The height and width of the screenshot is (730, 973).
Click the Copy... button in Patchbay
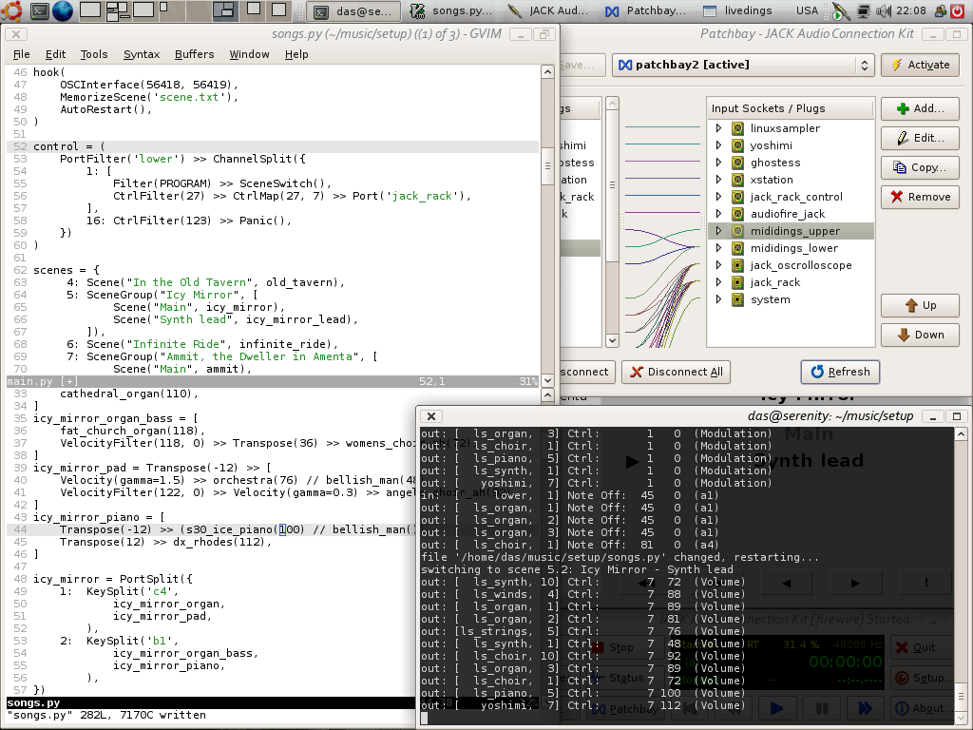coord(920,167)
